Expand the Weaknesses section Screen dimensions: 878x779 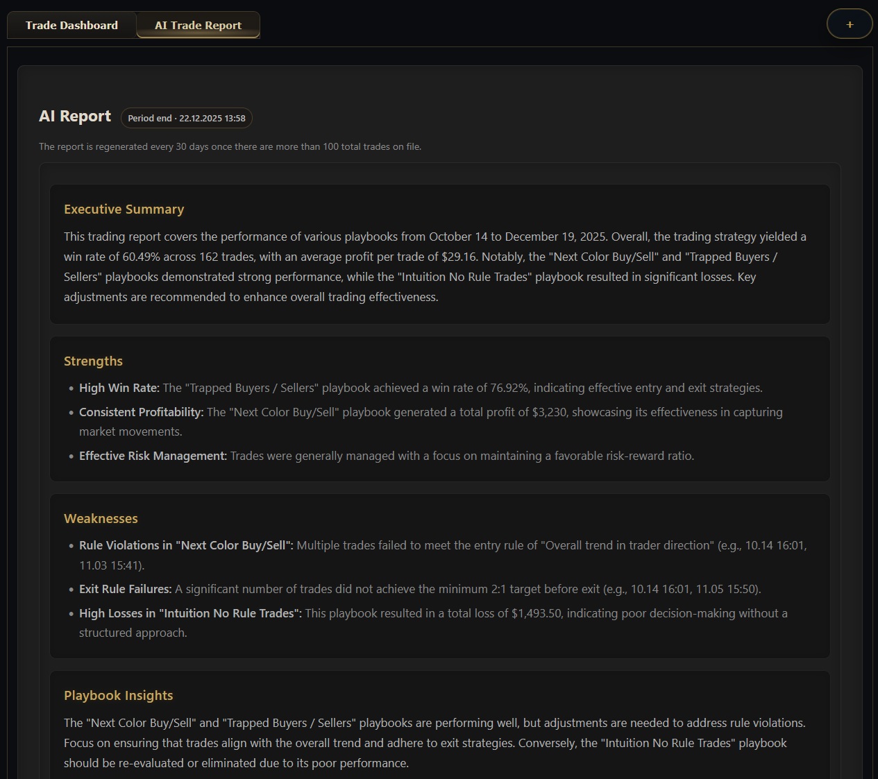101,518
